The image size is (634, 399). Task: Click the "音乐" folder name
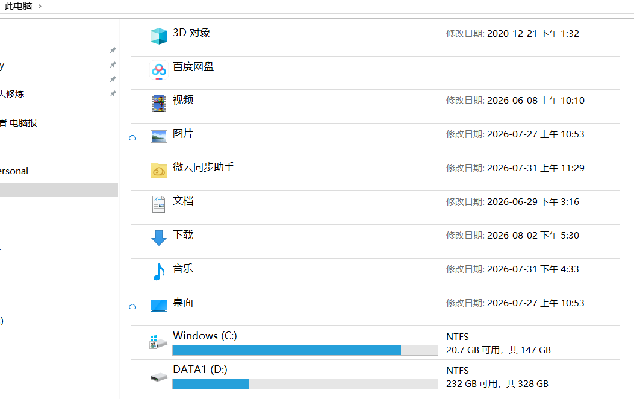tap(183, 268)
